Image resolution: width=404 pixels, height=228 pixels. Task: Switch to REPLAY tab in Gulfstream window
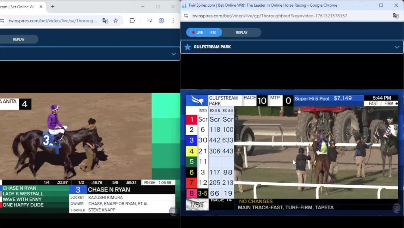pyautogui.click(x=242, y=32)
